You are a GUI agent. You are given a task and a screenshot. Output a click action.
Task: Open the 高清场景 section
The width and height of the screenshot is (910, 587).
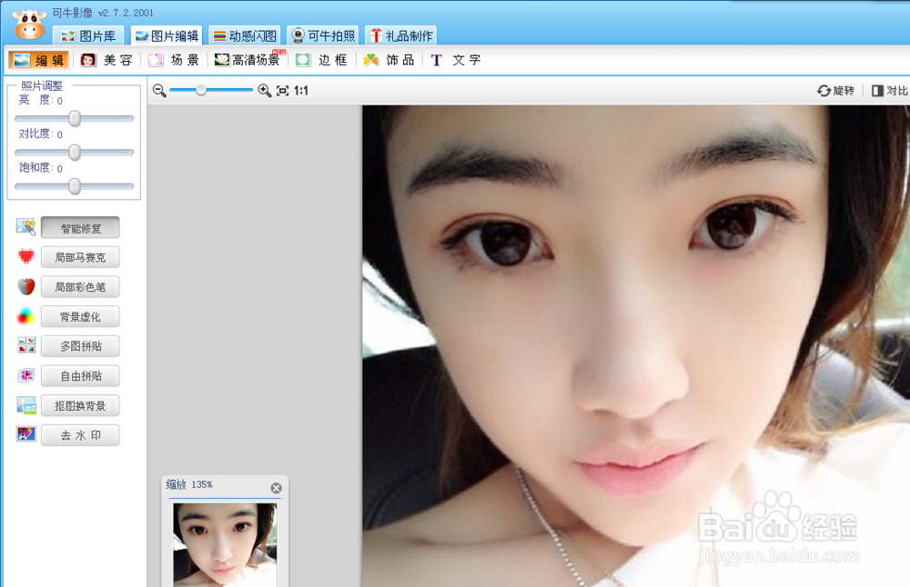249,59
